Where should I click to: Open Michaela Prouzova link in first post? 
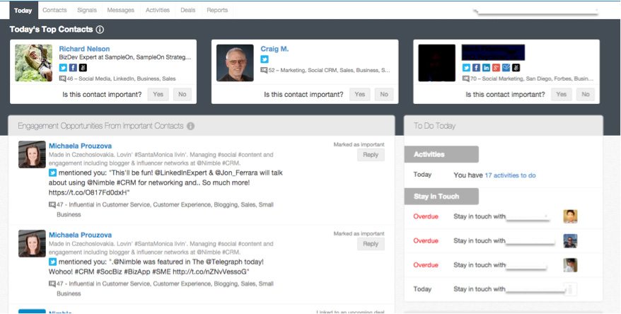pos(80,146)
